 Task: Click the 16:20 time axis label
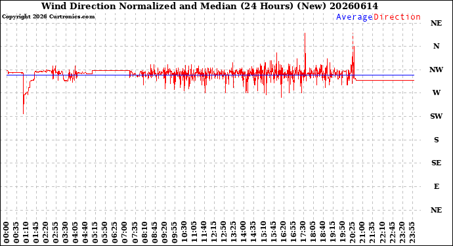pos(283,232)
